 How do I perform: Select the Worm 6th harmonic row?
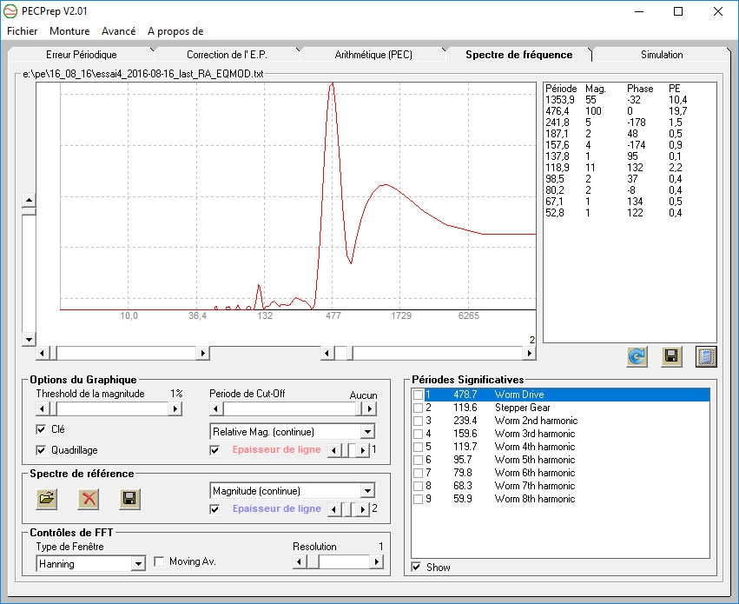click(x=560, y=473)
